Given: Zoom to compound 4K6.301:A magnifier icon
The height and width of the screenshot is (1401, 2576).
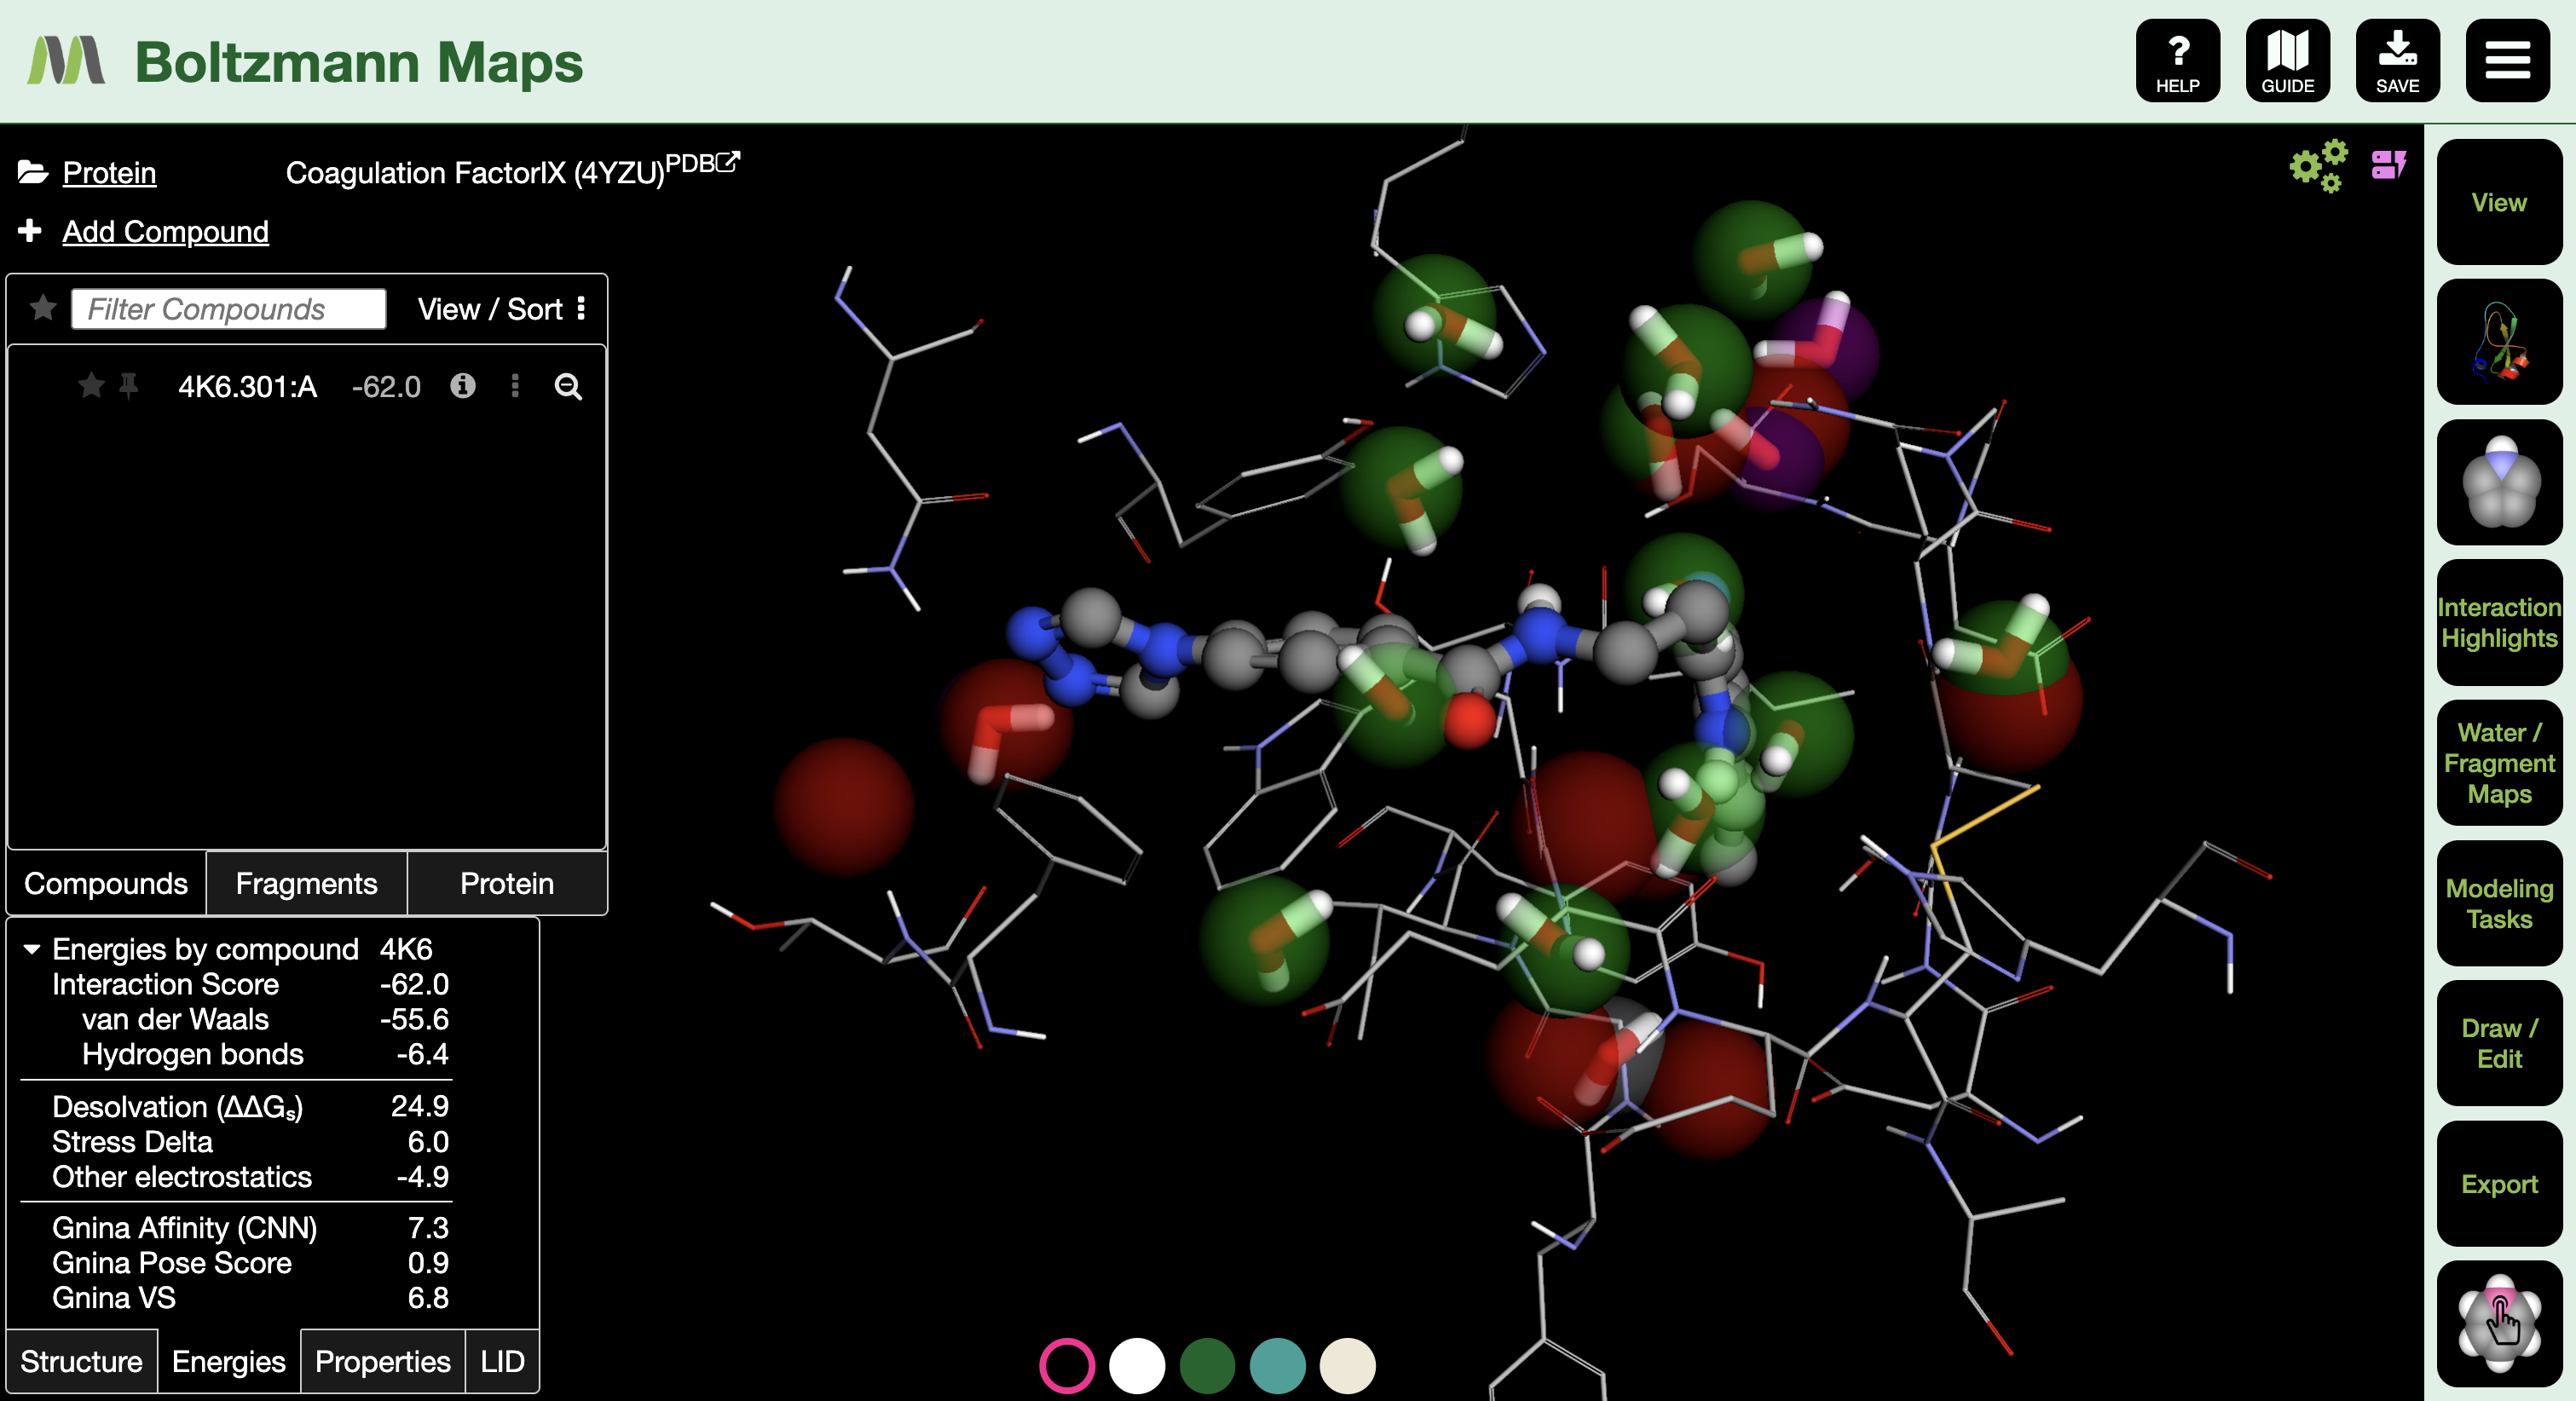Looking at the screenshot, I should point(568,386).
